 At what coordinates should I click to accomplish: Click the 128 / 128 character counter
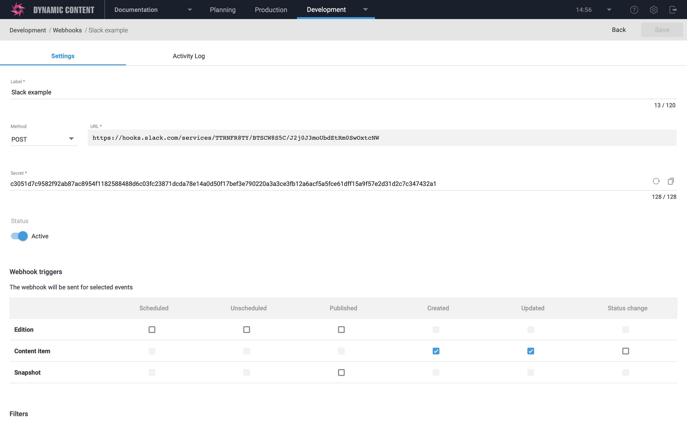pyautogui.click(x=664, y=197)
